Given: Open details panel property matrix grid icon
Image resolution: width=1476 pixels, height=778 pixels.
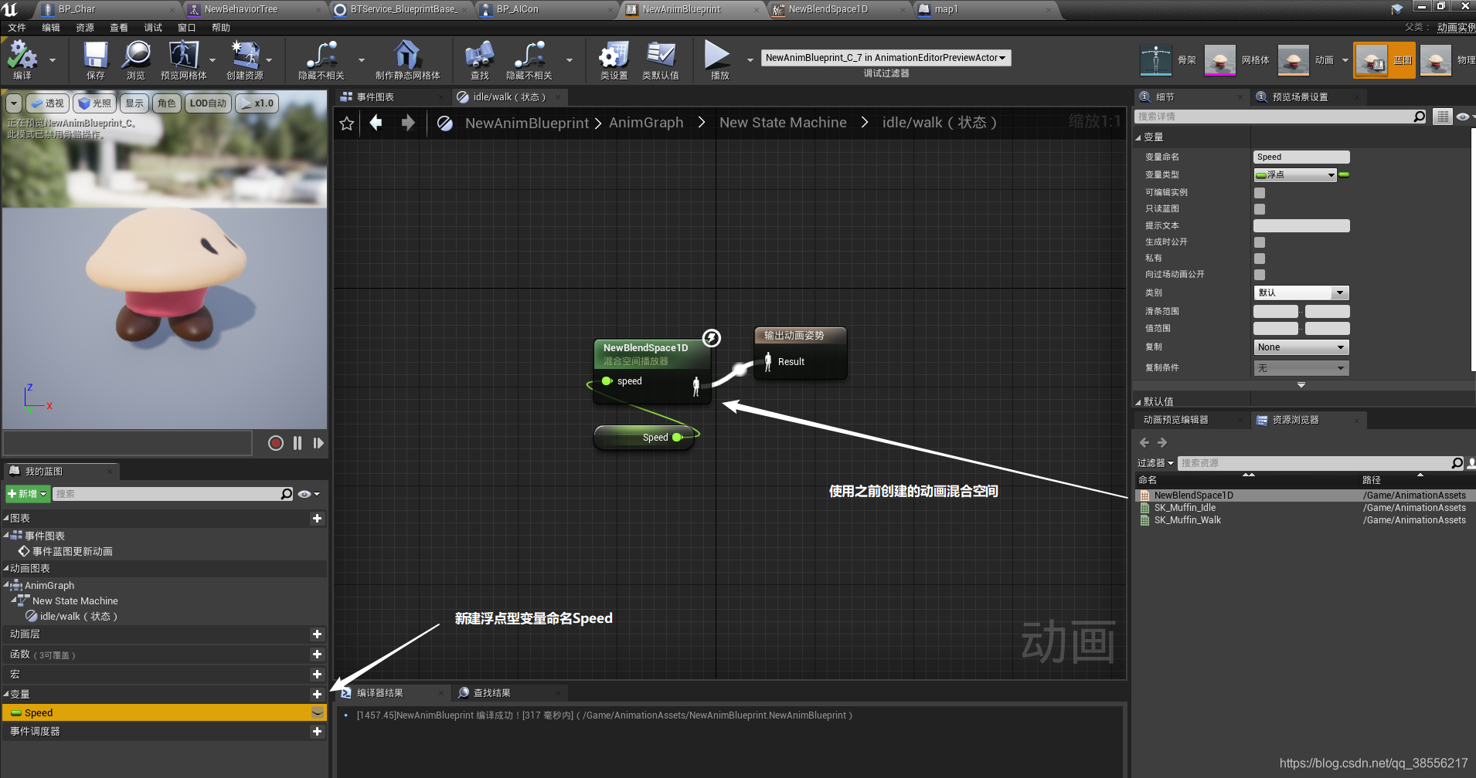Looking at the screenshot, I should (1442, 117).
